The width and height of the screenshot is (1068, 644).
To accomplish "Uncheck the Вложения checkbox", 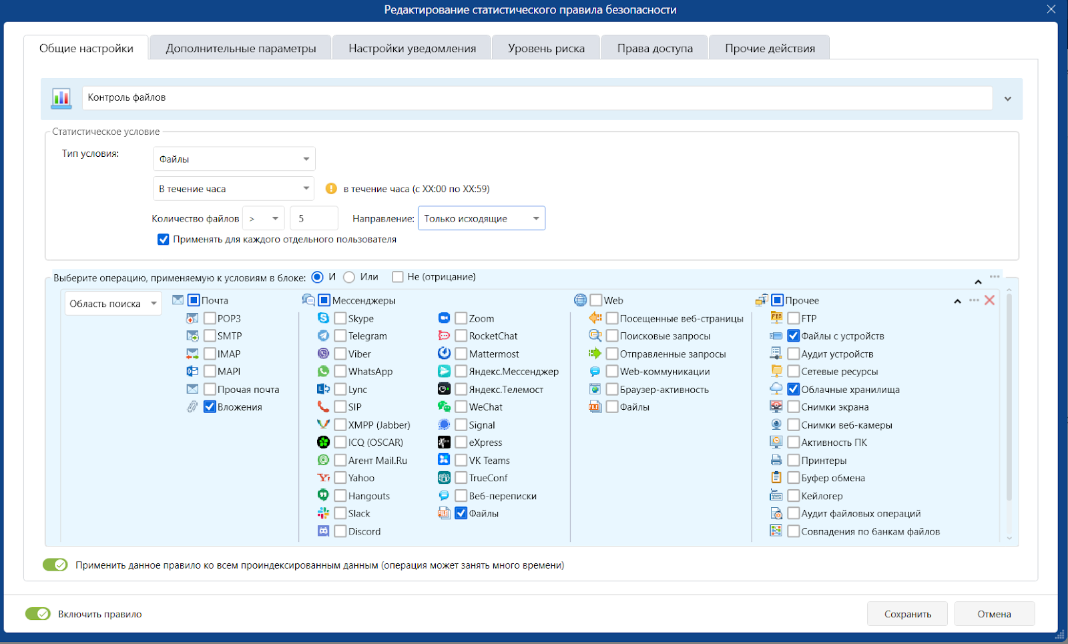I will click(210, 406).
